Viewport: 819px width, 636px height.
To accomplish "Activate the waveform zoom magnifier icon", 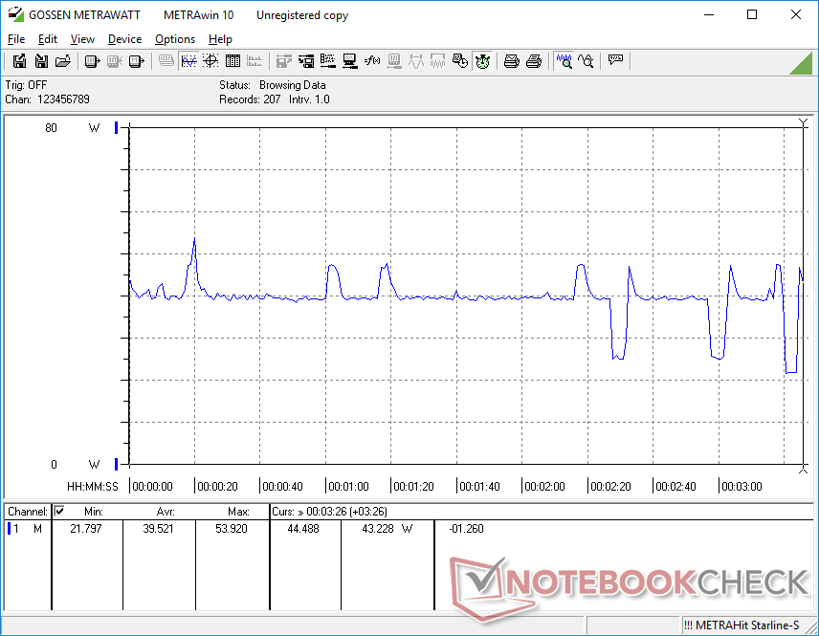I will pyautogui.click(x=564, y=61).
